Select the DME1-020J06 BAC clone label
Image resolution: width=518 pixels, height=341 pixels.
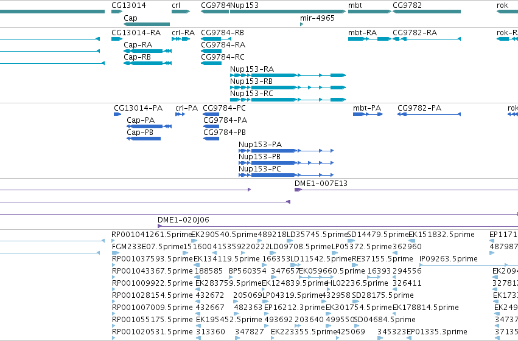(x=183, y=220)
